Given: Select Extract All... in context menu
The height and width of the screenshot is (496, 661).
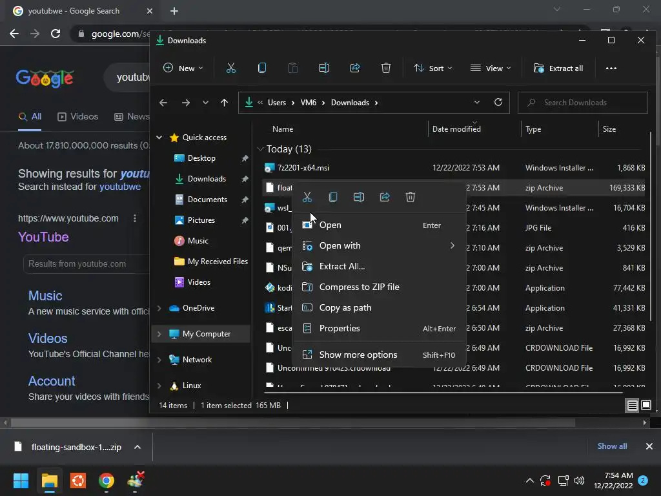Looking at the screenshot, I should (x=380, y=266).
